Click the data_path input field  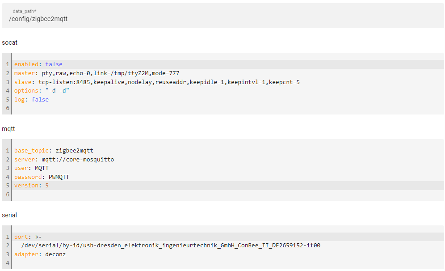pyautogui.click(x=223, y=16)
